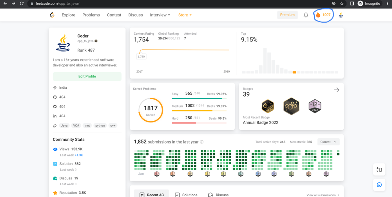Click the contest rating graph line
Image resolution: width=392 pixels, height=197 pixels.
click(x=184, y=50)
